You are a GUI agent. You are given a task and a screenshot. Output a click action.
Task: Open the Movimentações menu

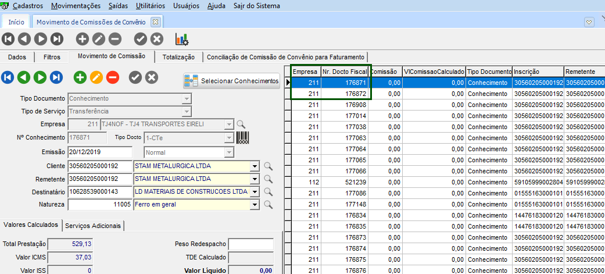[76, 6]
